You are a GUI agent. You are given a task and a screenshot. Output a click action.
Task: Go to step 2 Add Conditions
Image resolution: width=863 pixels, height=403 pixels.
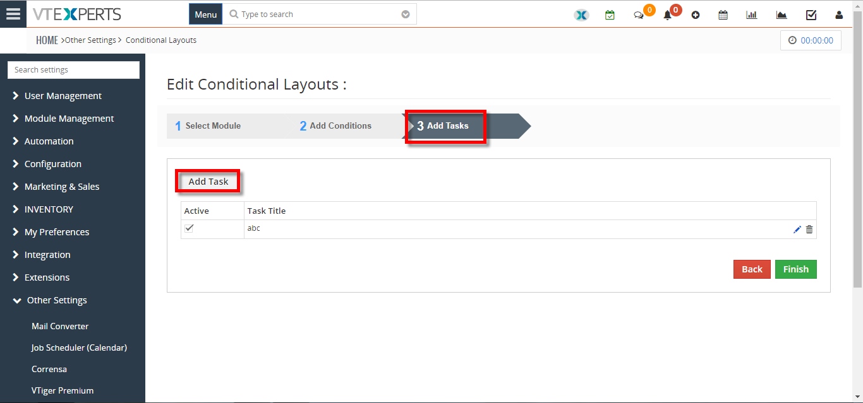(335, 126)
